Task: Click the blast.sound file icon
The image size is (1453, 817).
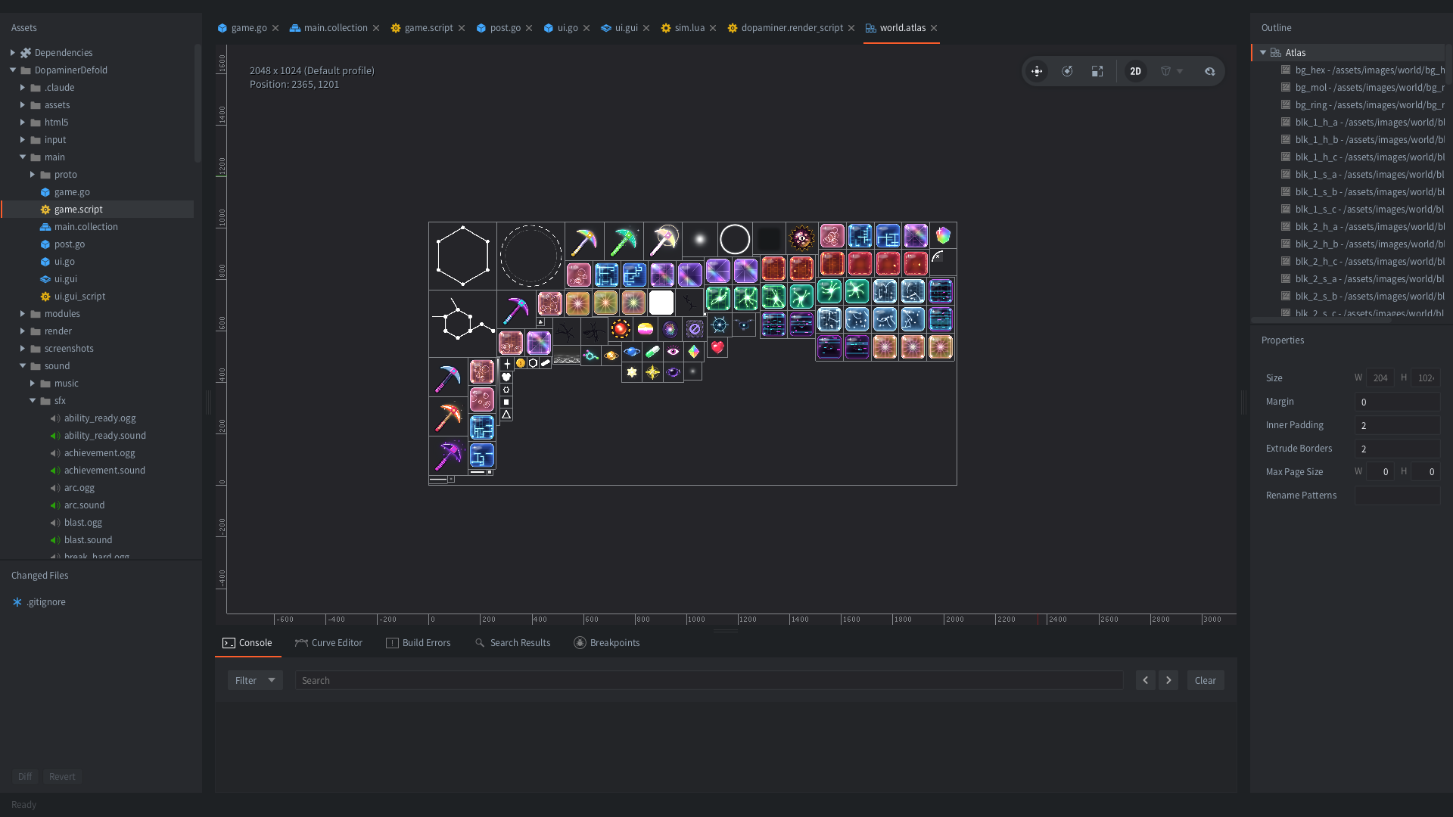Action: (55, 539)
